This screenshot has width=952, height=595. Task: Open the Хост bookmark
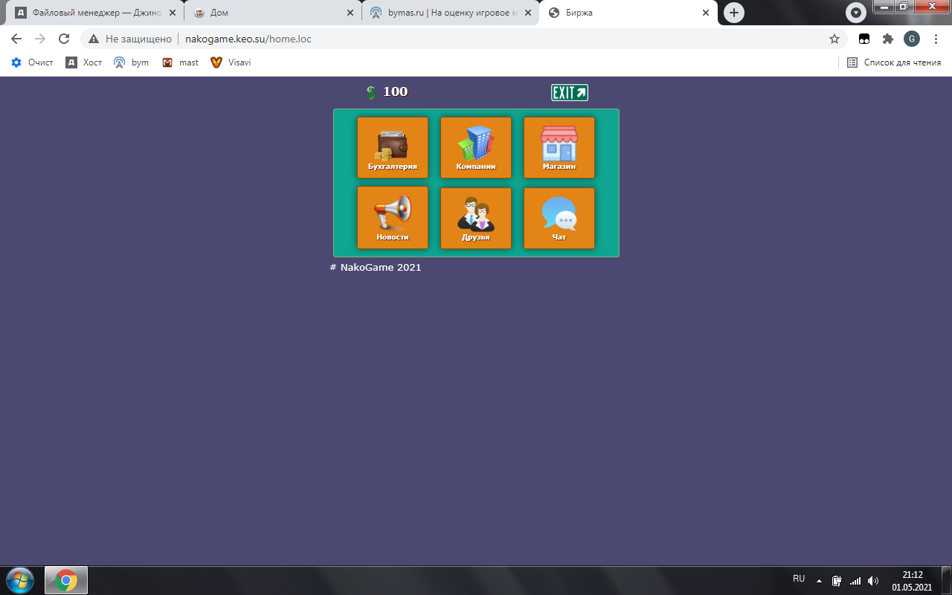pos(84,62)
